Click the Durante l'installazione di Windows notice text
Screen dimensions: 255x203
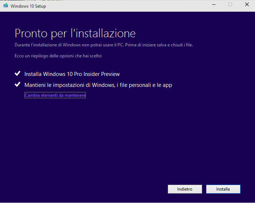point(104,45)
